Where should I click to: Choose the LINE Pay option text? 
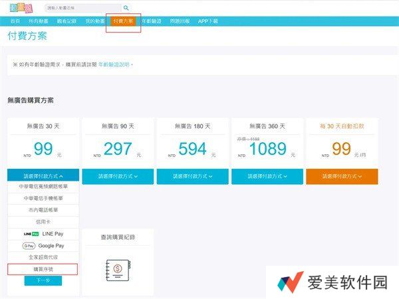click(53, 234)
